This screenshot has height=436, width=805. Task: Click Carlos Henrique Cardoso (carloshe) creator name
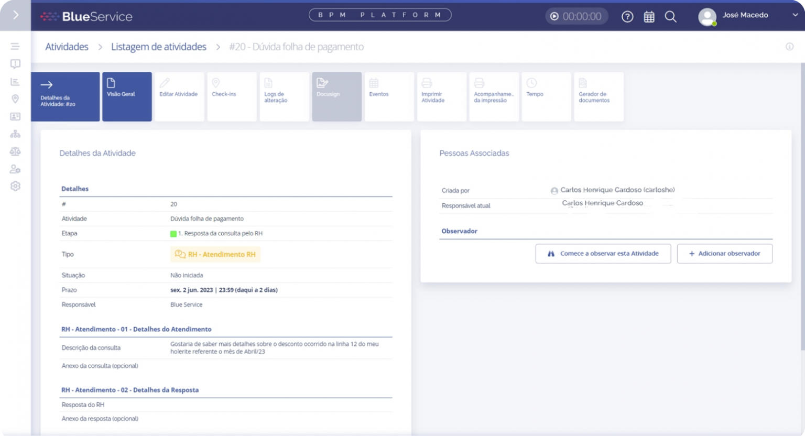pos(617,190)
